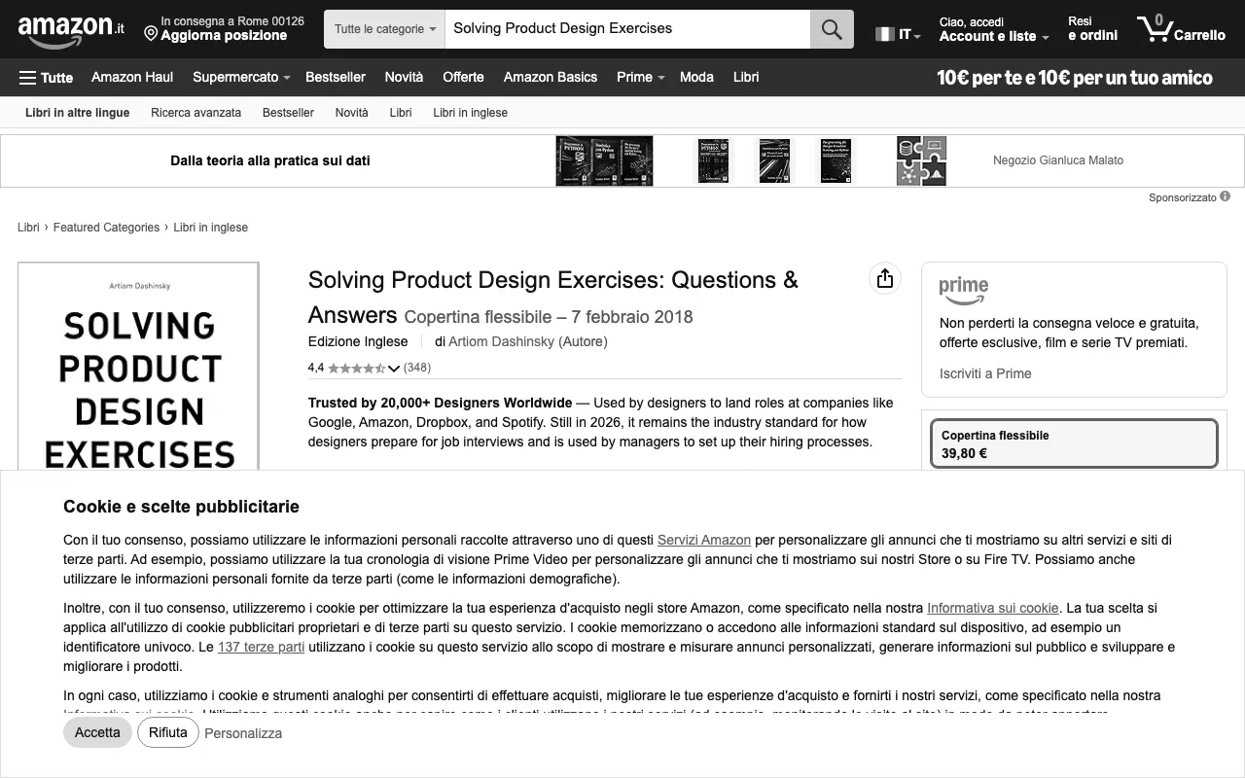Click the 10€ per te promo banner

(1075, 78)
